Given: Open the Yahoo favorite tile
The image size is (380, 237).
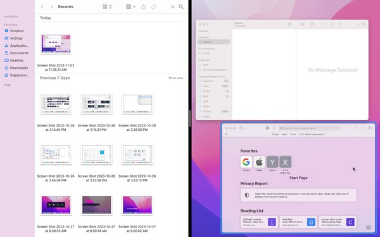Looking at the screenshot, I should [272, 162].
